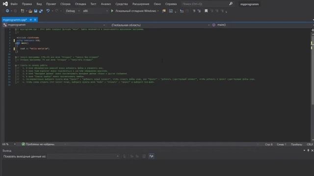
Task: Click the main() function cube icon
Action: (x=214, y=25)
